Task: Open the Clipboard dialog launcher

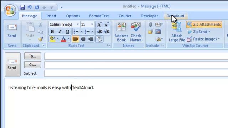Action: pos(43,45)
